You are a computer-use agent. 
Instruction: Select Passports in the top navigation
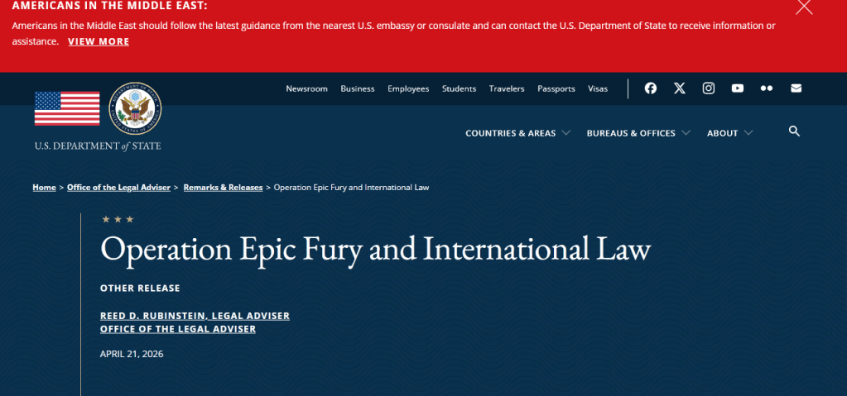tap(556, 88)
